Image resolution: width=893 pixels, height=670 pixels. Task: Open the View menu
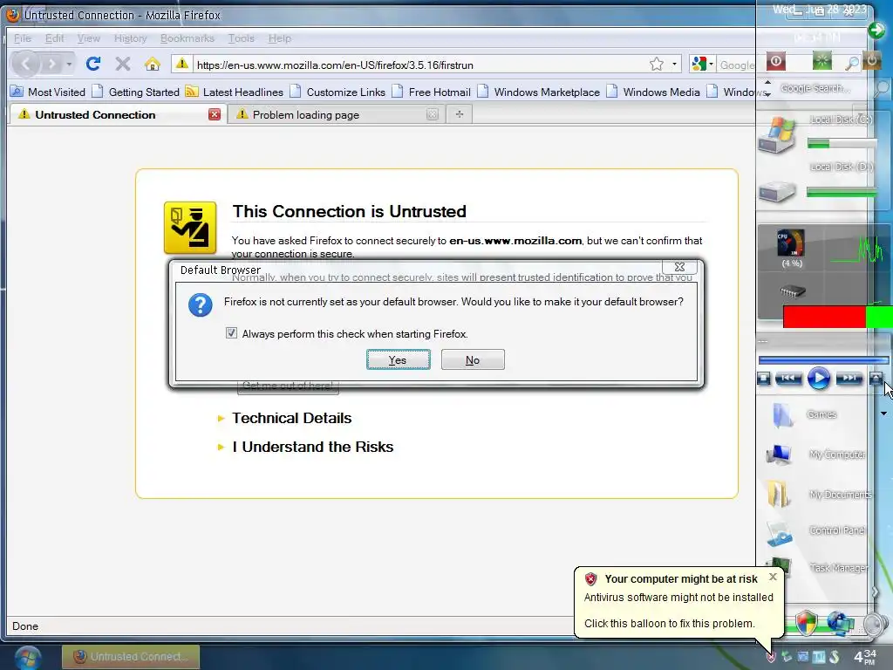click(88, 38)
